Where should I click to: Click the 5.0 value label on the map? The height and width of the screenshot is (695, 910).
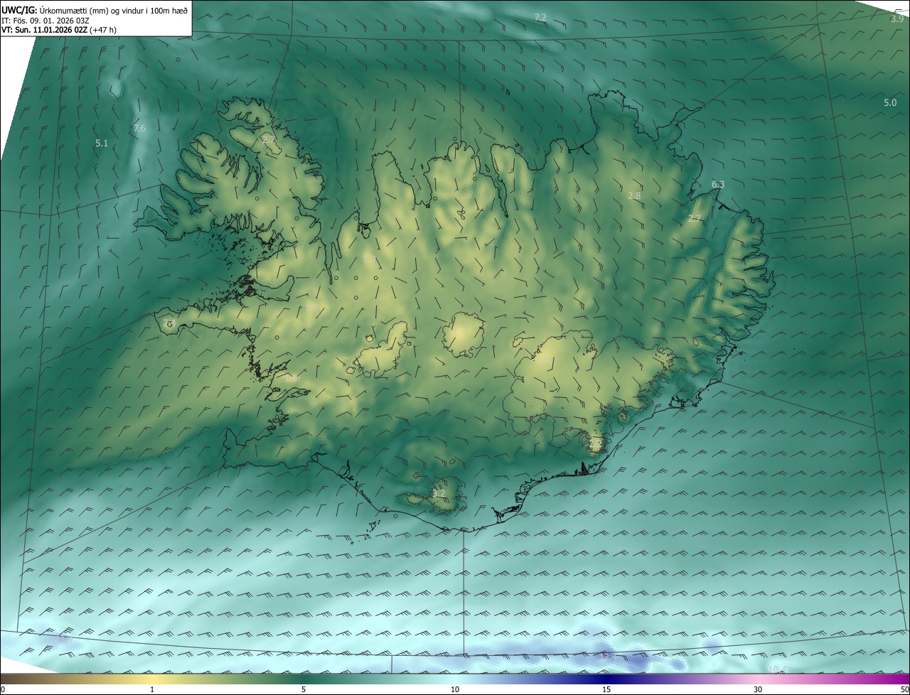point(890,102)
